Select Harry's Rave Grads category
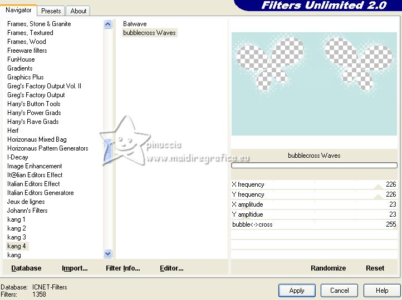This screenshot has width=402, height=300. coord(33,122)
